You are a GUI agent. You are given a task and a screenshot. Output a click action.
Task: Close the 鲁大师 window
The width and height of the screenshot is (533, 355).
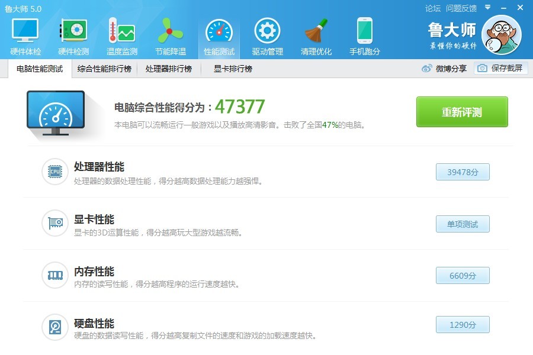point(520,8)
